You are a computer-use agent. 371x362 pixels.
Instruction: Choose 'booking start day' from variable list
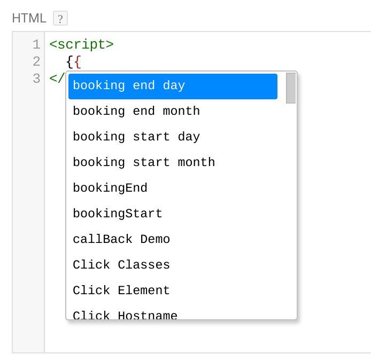[x=173, y=137]
